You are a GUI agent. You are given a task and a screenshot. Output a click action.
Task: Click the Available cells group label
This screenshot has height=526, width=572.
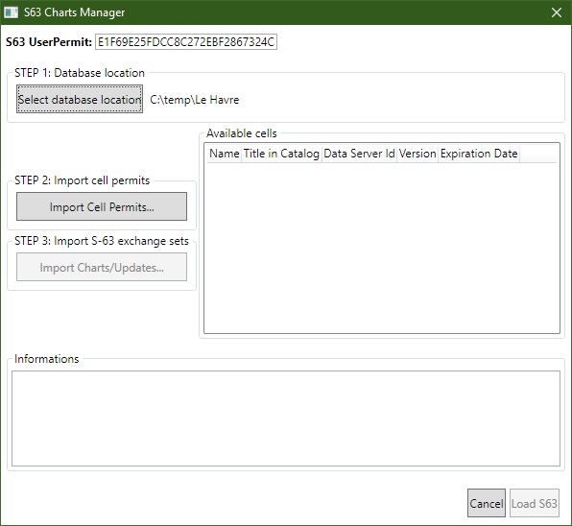pos(242,133)
